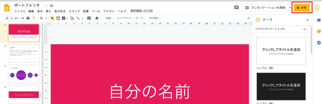Open zoom level dropdown arrow
Image resolution: width=322 pixels, height=104 pixels.
(46, 18)
